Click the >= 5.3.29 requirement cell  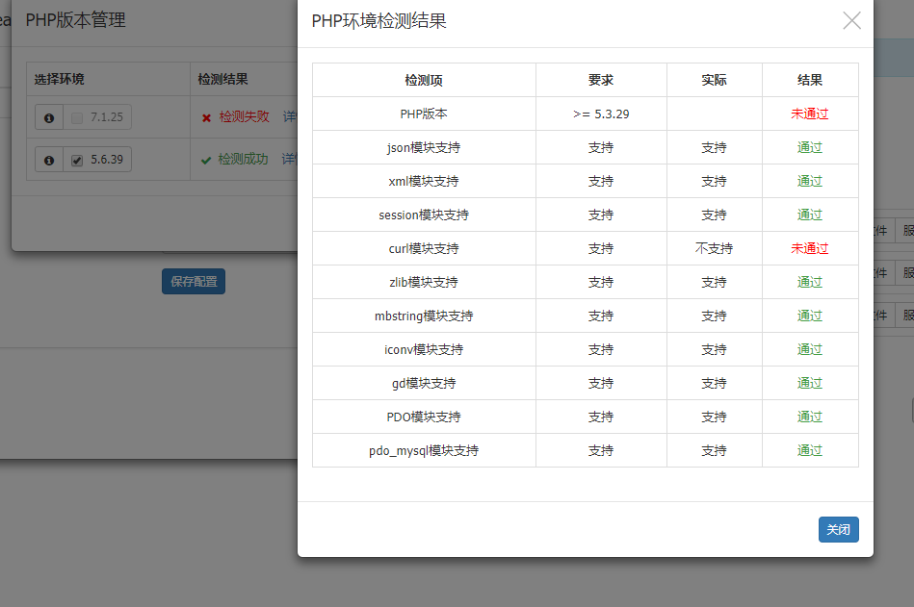[601, 114]
